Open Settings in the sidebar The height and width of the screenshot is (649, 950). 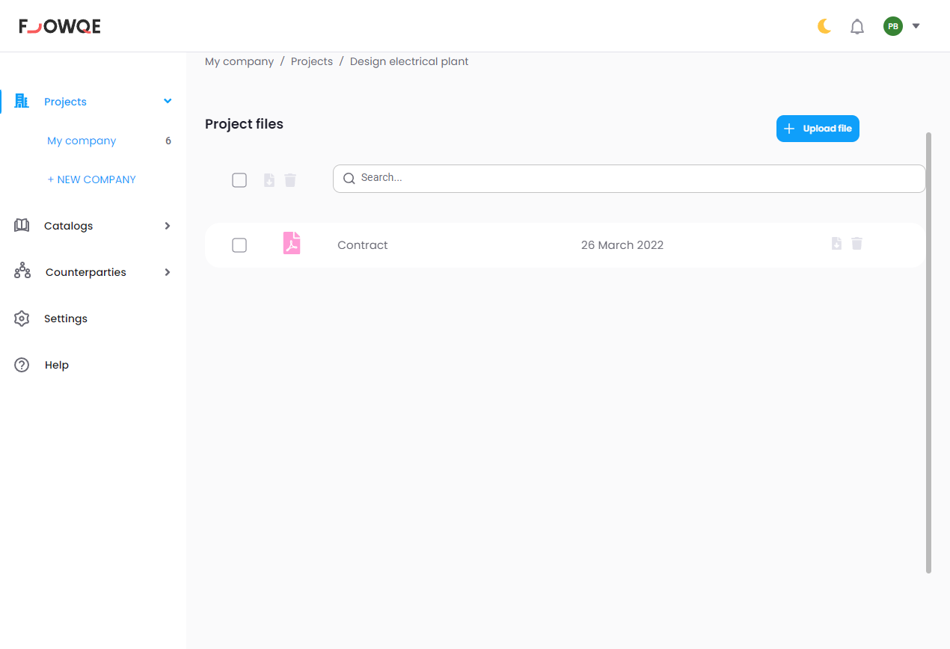[66, 319]
